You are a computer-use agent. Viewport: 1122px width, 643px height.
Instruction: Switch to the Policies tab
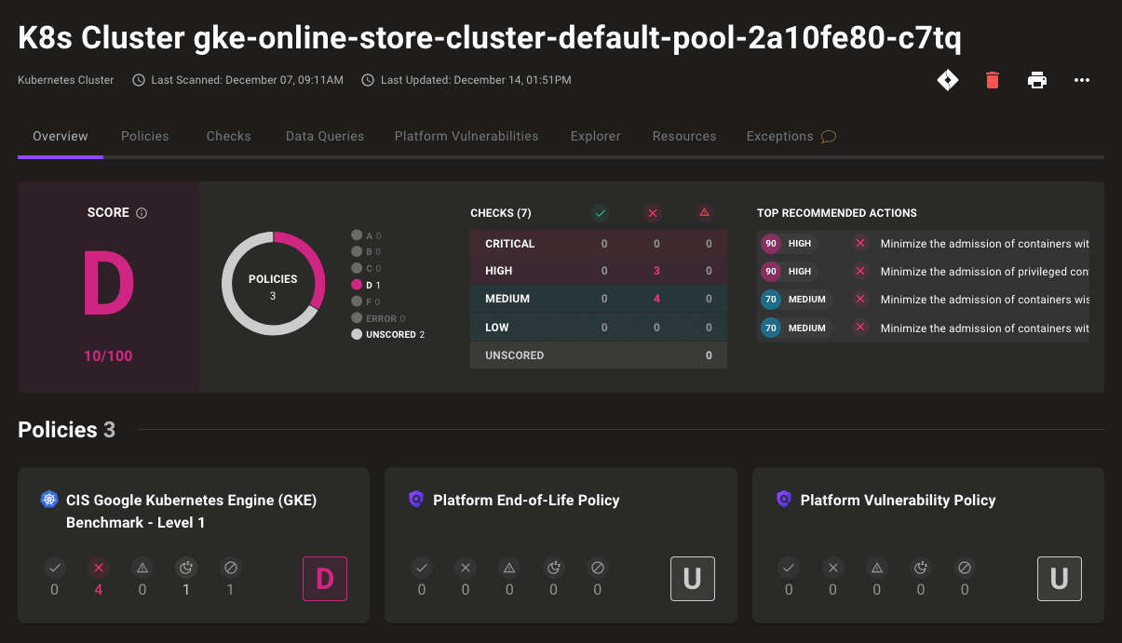click(x=144, y=136)
